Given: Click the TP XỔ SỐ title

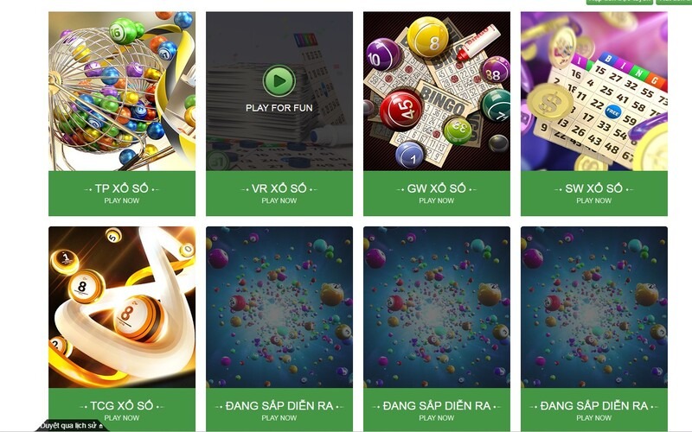Looking at the screenshot, I should point(122,188).
